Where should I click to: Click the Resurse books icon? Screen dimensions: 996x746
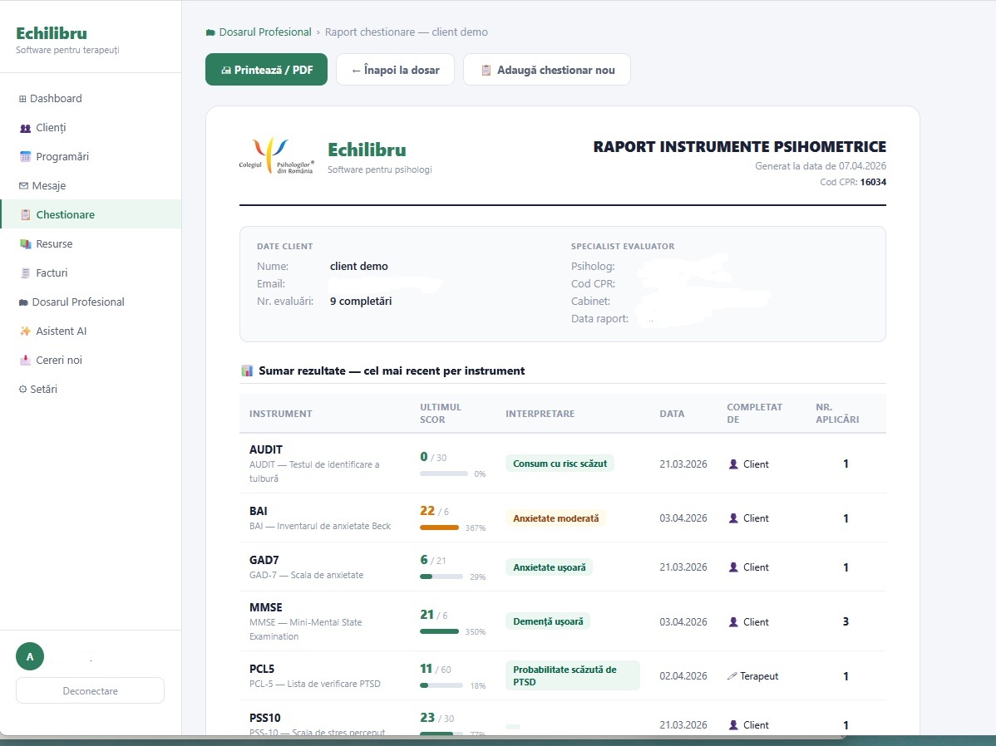pos(25,244)
